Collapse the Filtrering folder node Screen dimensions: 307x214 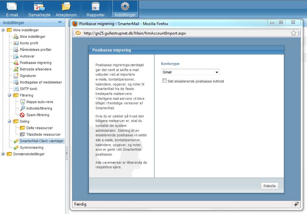[9, 95]
